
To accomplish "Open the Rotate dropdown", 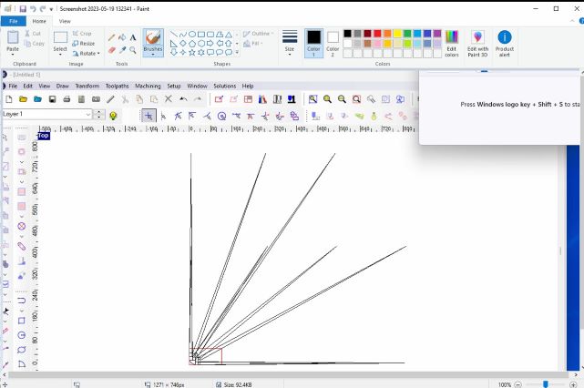I will (x=87, y=54).
